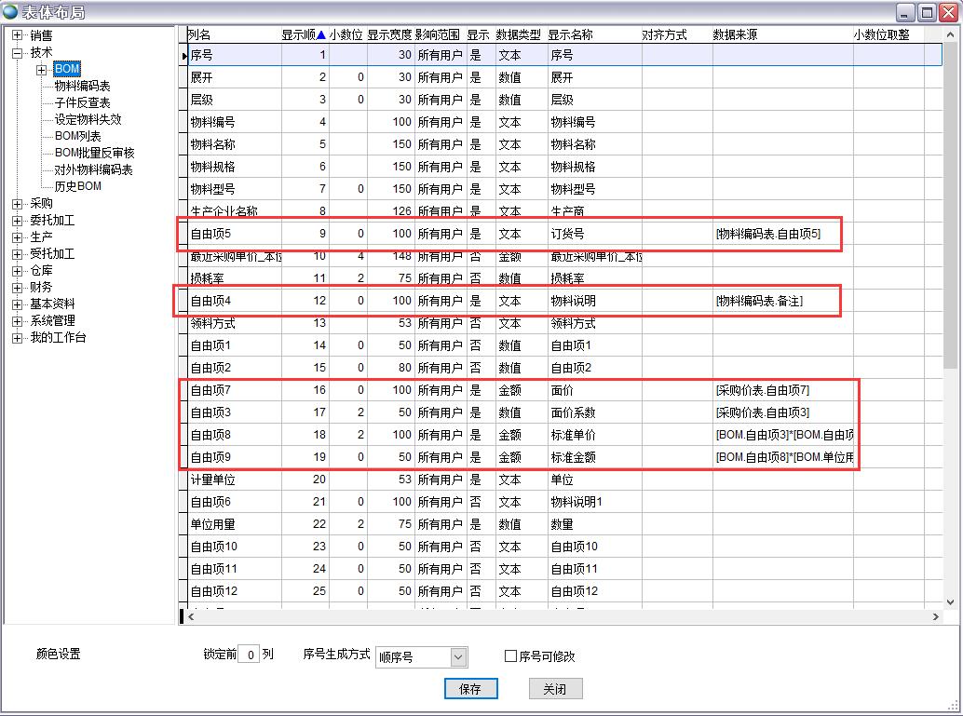
Task: Select 物料编码表 in the tree
Action: (x=82, y=87)
